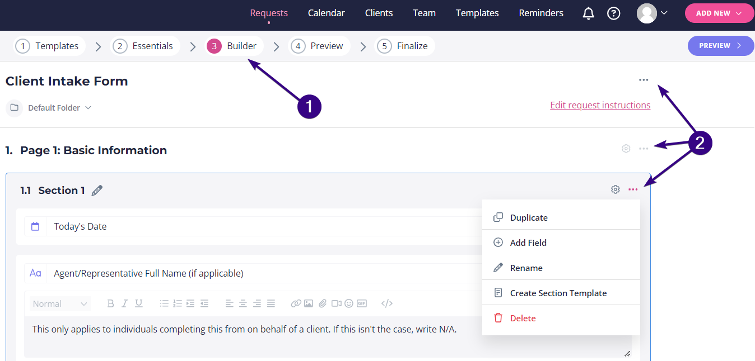Open the Team tab
This screenshot has height=361, width=755.
[x=424, y=13]
